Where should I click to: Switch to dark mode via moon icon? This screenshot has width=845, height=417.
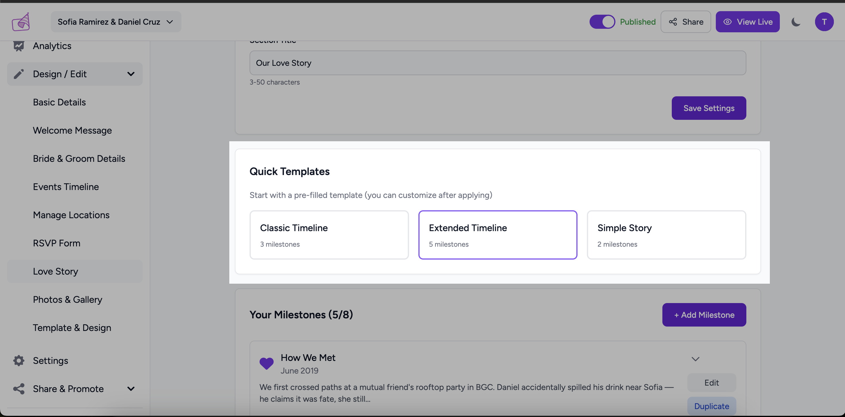pos(796,22)
